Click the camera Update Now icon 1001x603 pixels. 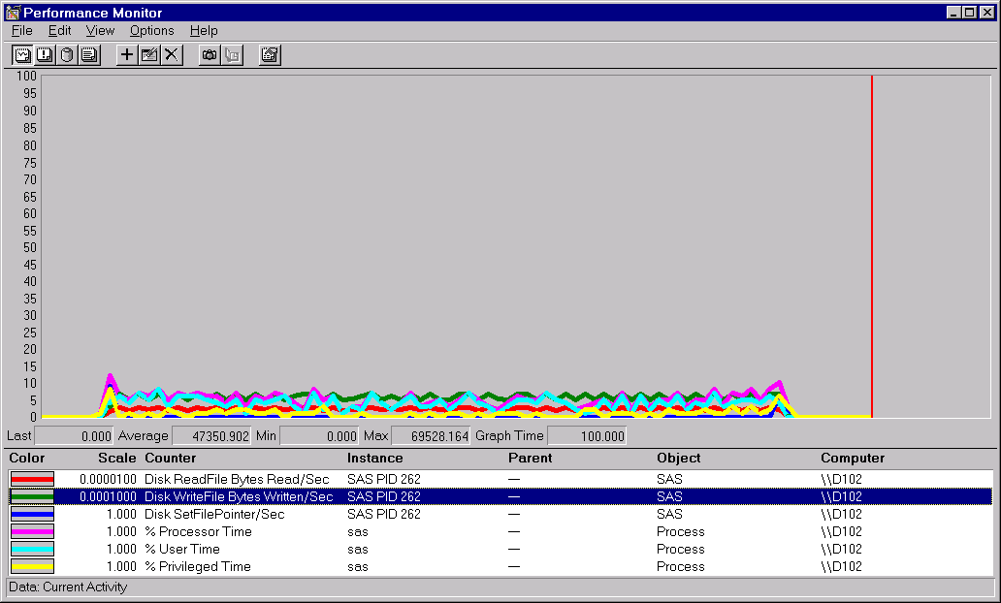click(209, 54)
